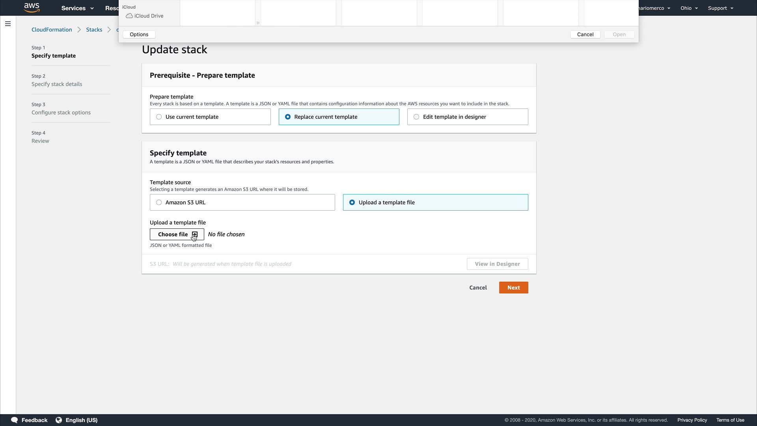Click the orange Next button

tap(513, 288)
